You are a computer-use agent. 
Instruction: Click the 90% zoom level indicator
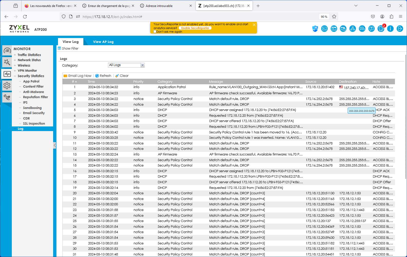click(x=324, y=17)
